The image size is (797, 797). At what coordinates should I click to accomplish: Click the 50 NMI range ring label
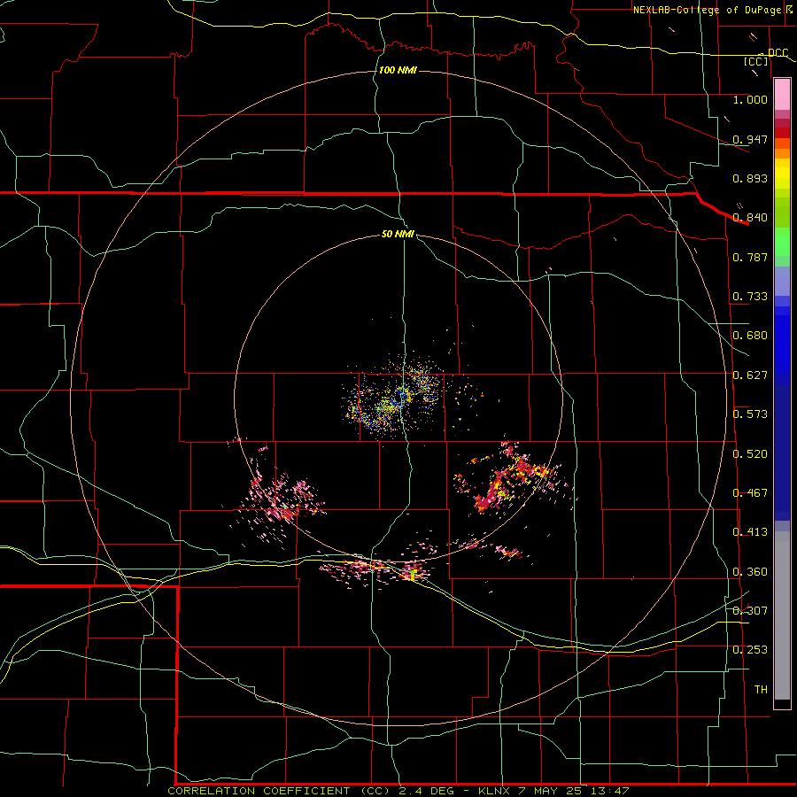398,234
